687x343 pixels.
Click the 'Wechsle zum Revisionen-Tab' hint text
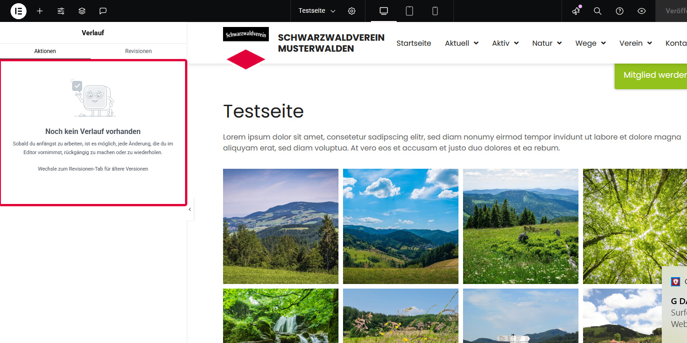[x=93, y=169]
